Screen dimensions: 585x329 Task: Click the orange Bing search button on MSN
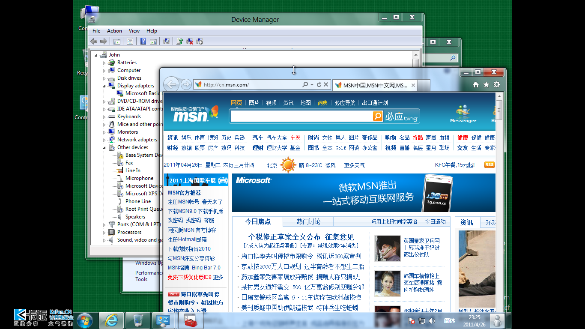click(x=378, y=116)
